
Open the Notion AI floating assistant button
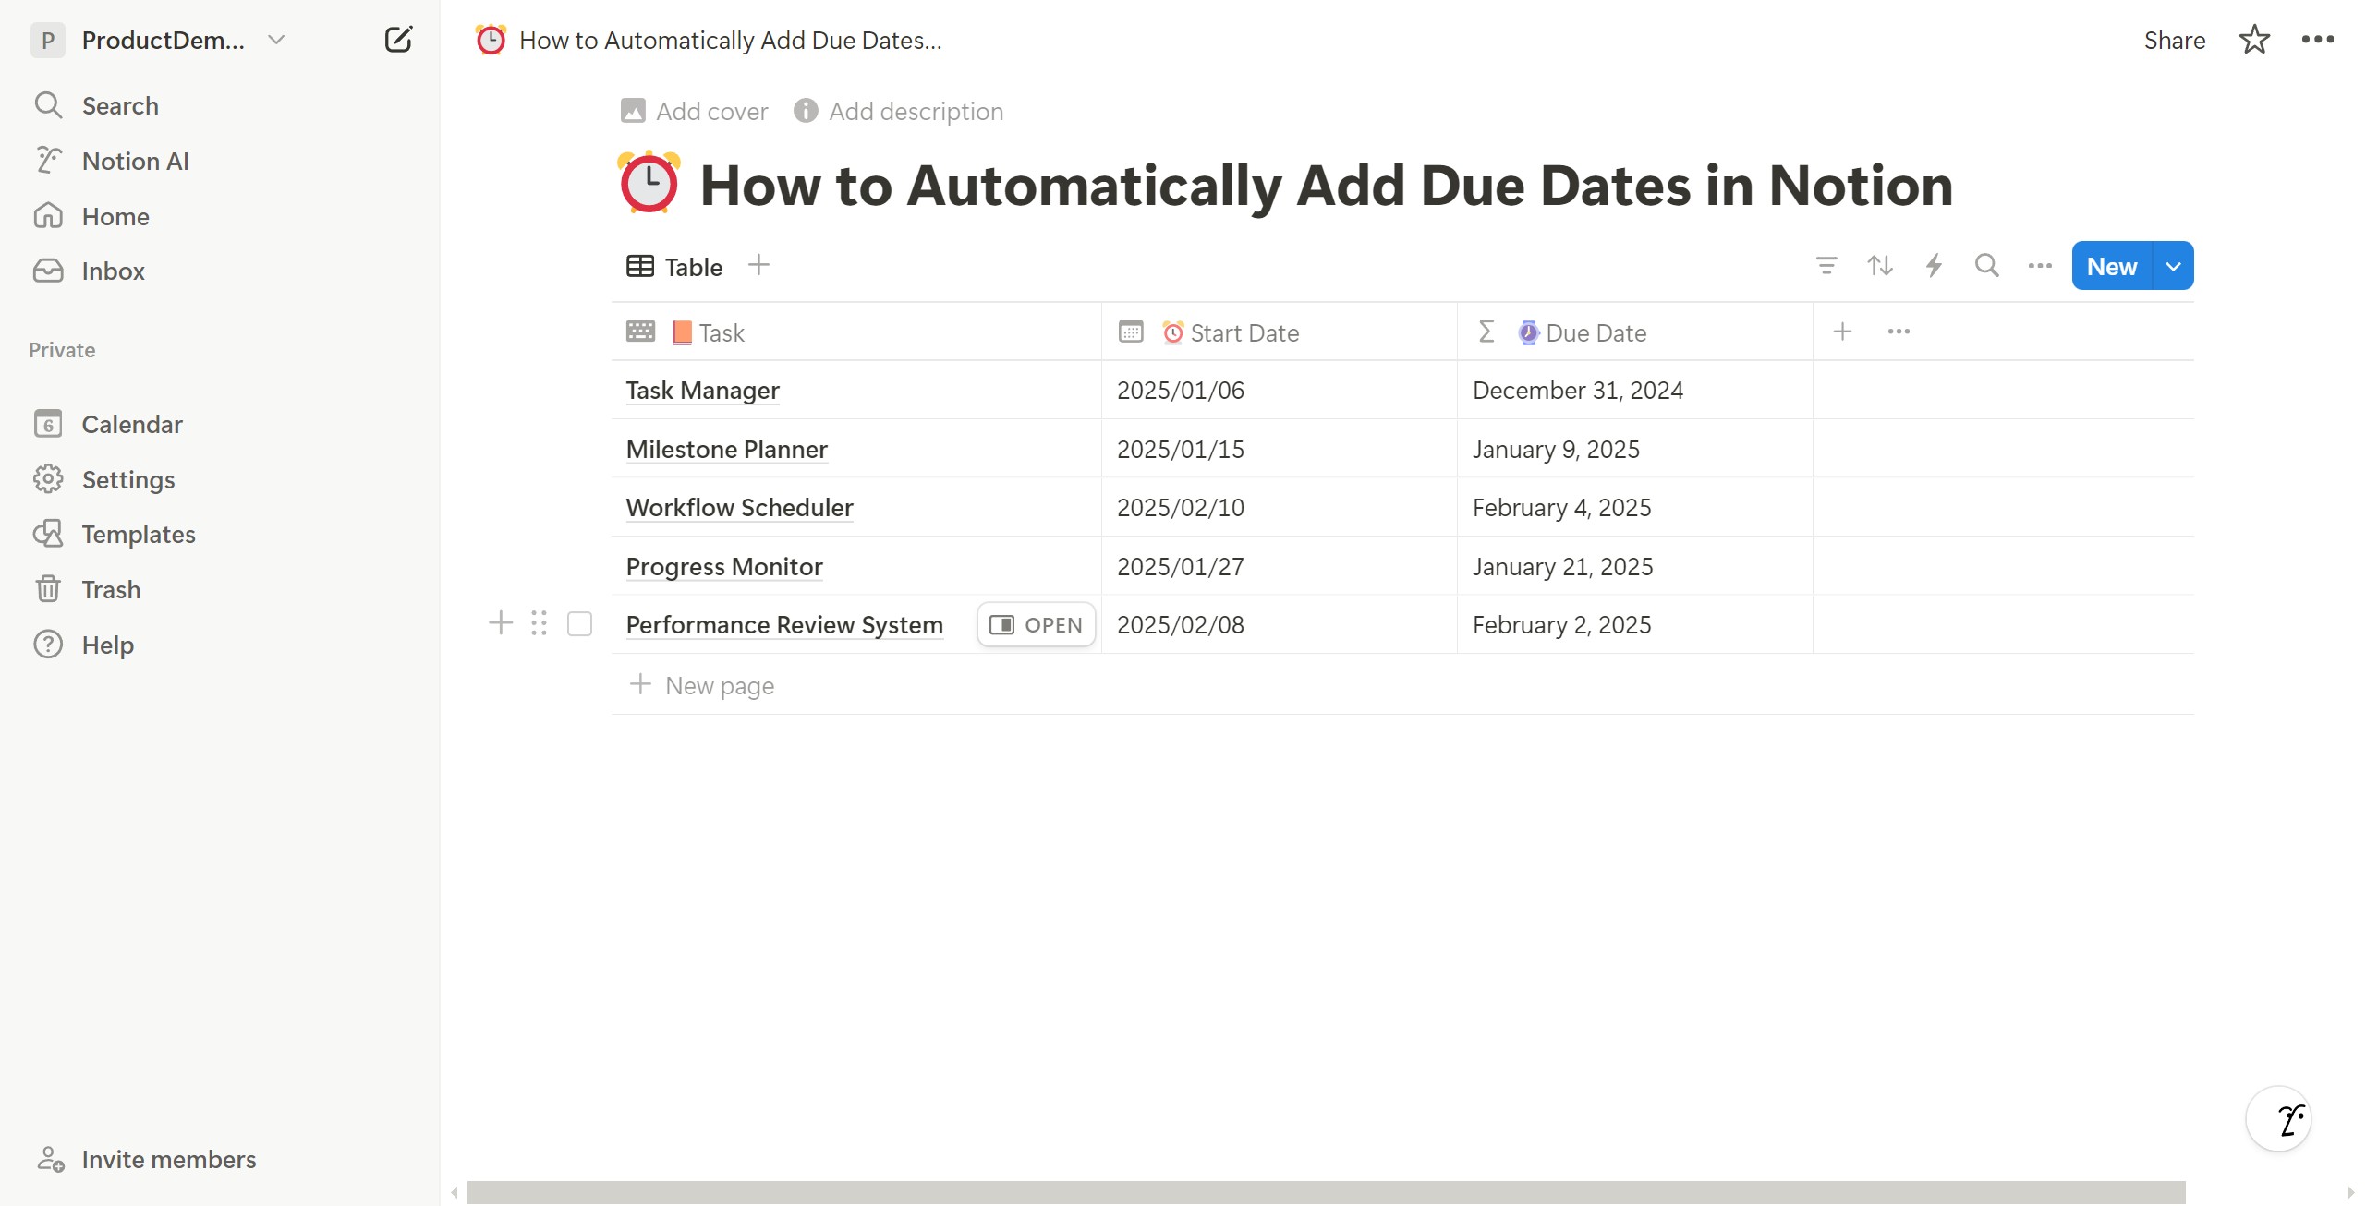pyautogui.click(x=2278, y=1118)
